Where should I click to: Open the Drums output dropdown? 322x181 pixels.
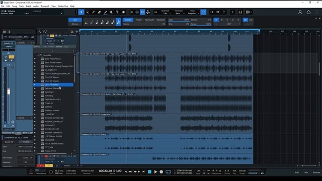[9, 47]
